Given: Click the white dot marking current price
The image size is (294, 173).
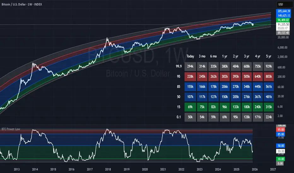Looking at the screenshot, I should [x=253, y=25].
